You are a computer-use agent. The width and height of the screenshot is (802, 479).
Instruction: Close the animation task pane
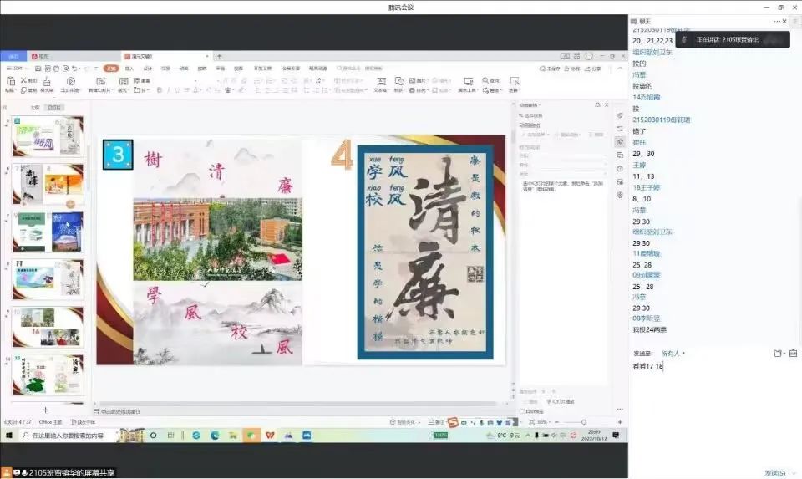(607, 105)
